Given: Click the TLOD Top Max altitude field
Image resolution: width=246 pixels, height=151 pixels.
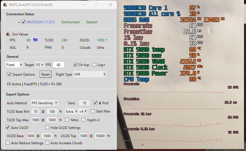Looking at the screenshot, I should tap(52, 120).
